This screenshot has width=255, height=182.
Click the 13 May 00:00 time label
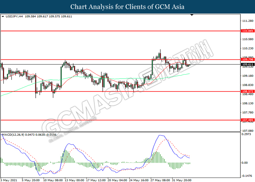click(x=75, y=180)
